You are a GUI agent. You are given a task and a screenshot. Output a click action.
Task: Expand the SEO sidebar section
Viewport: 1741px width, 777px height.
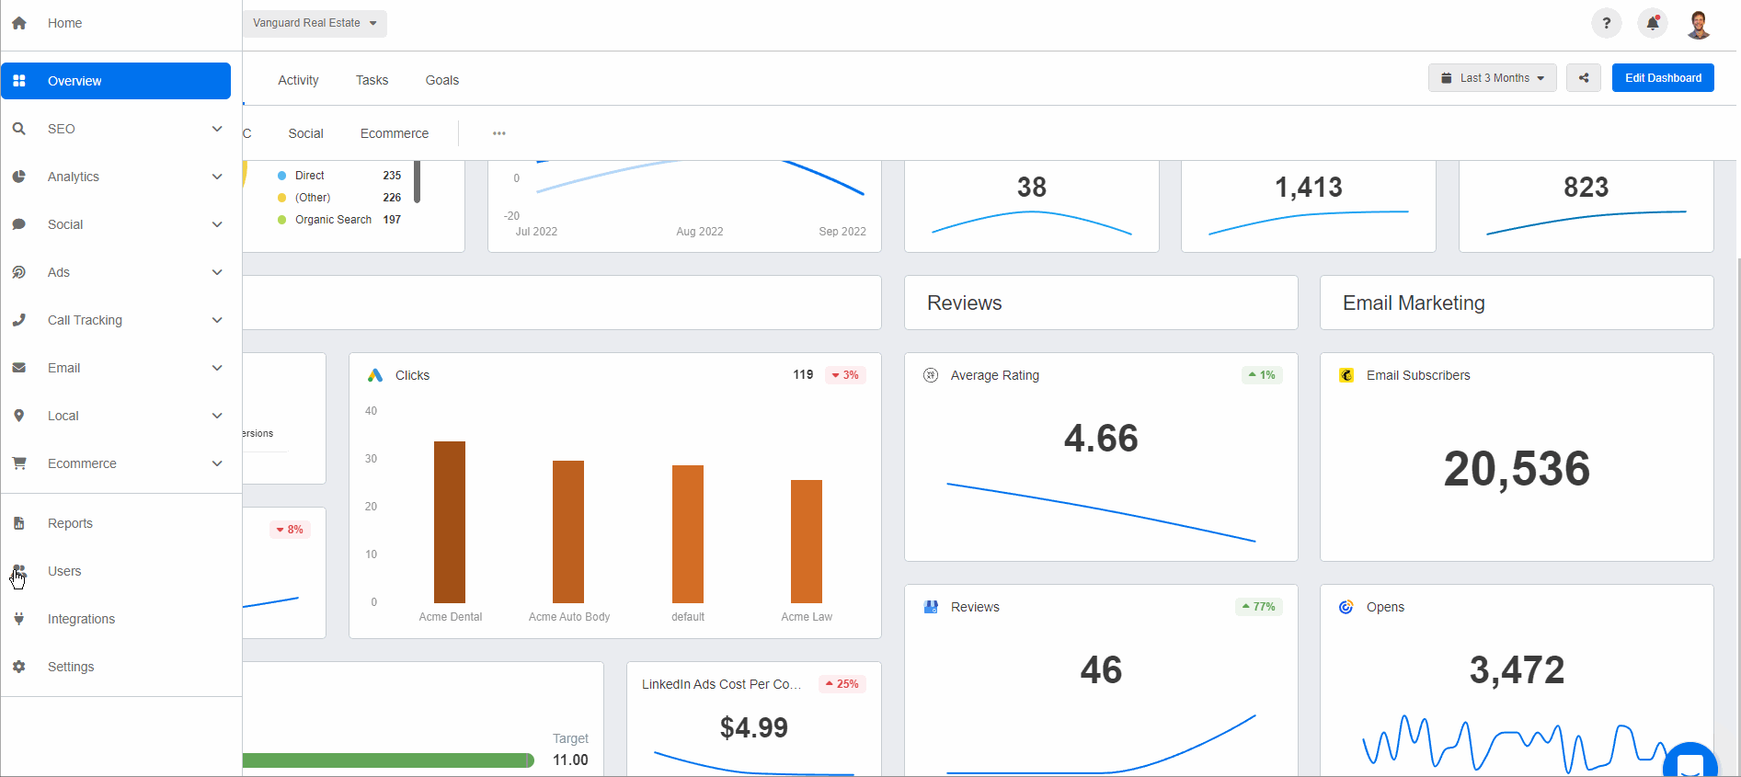pos(217,129)
